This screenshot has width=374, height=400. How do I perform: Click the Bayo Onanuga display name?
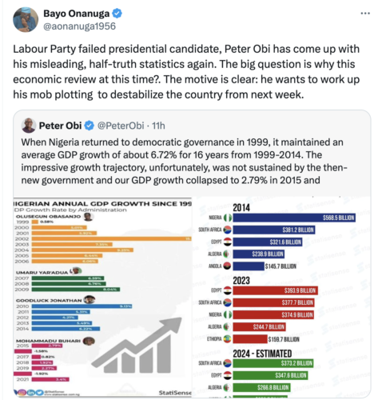pyautogui.click(x=77, y=14)
